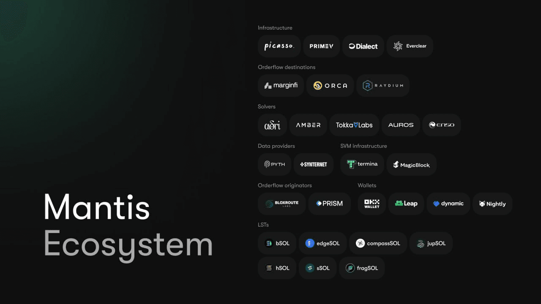
Task: Click the Orca round logo icon
Action: pos(318,86)
